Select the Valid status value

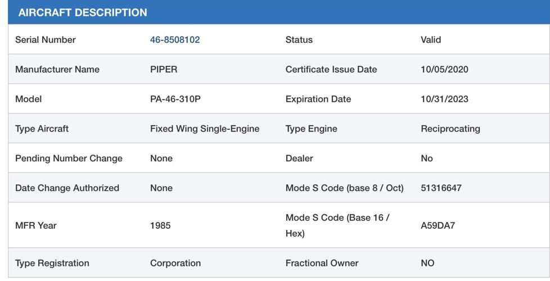(431, 40)
